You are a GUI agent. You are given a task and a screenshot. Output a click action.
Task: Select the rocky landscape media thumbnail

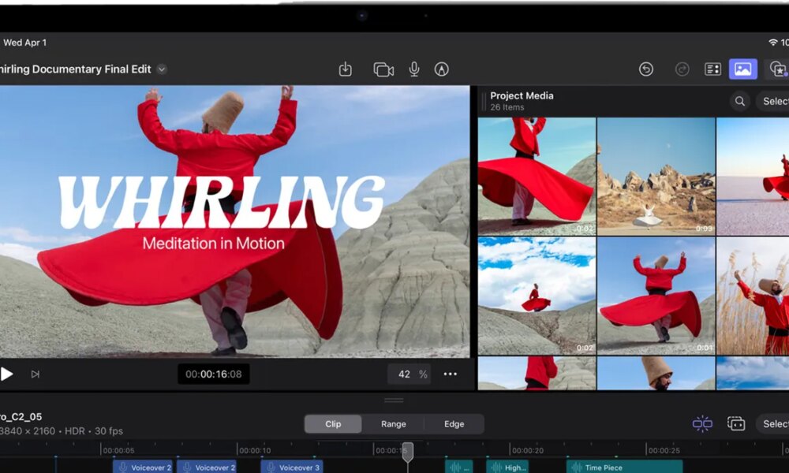656,173
